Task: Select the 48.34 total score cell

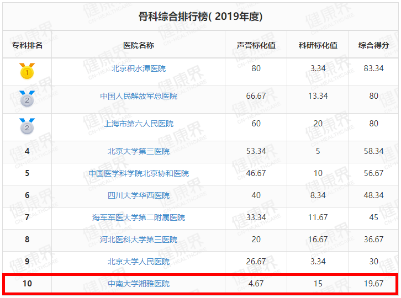Action: point(373,195)
